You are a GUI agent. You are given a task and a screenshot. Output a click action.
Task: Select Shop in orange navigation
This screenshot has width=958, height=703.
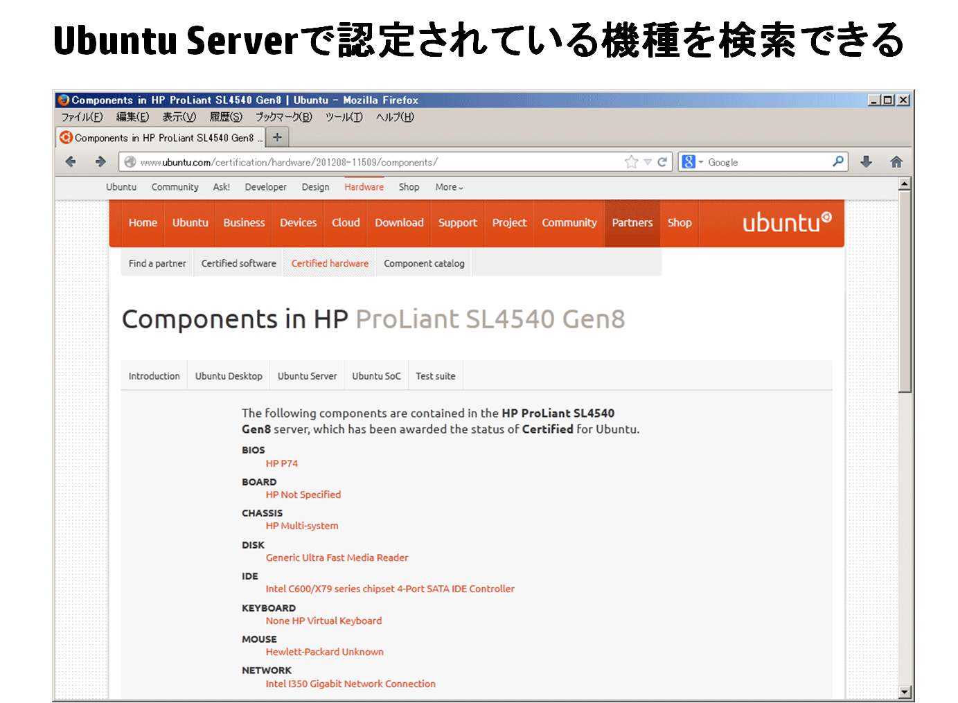pyautogui.click(x=680, y=222)
